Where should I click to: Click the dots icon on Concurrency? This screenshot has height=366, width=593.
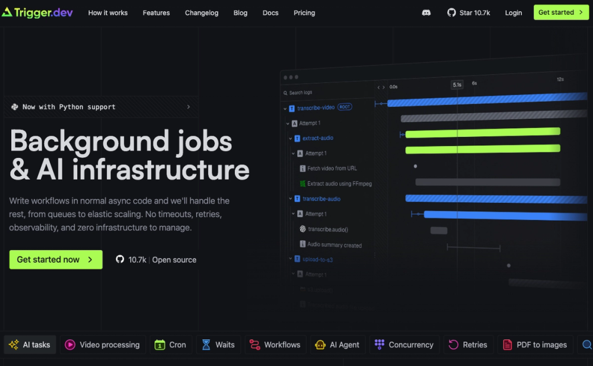(380, 344)
